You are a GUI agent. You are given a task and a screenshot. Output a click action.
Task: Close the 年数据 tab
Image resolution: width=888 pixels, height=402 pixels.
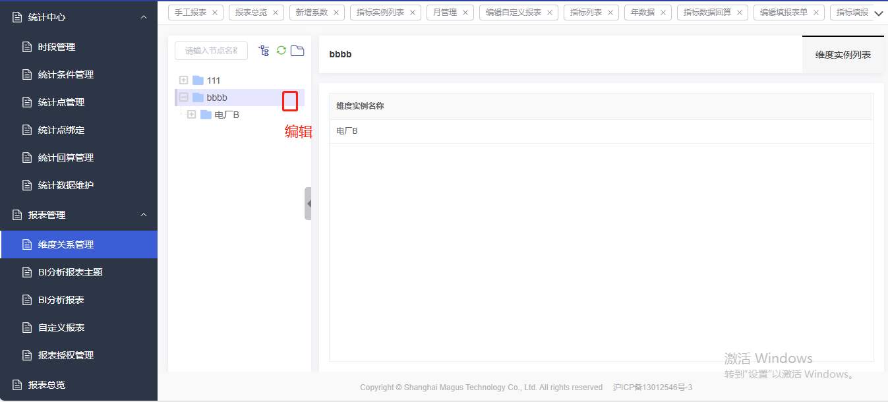tap(663, 13)
